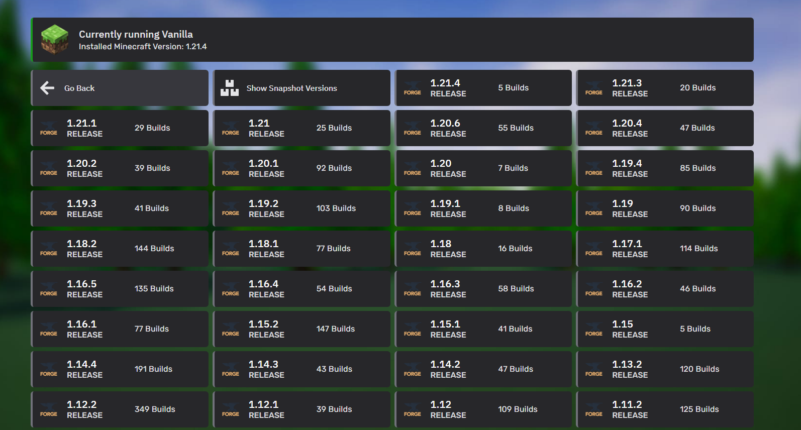This screenshot has width=801, height=430.
Task: Click the Forge icon beside 1.19.2
Action: [230, 208]
